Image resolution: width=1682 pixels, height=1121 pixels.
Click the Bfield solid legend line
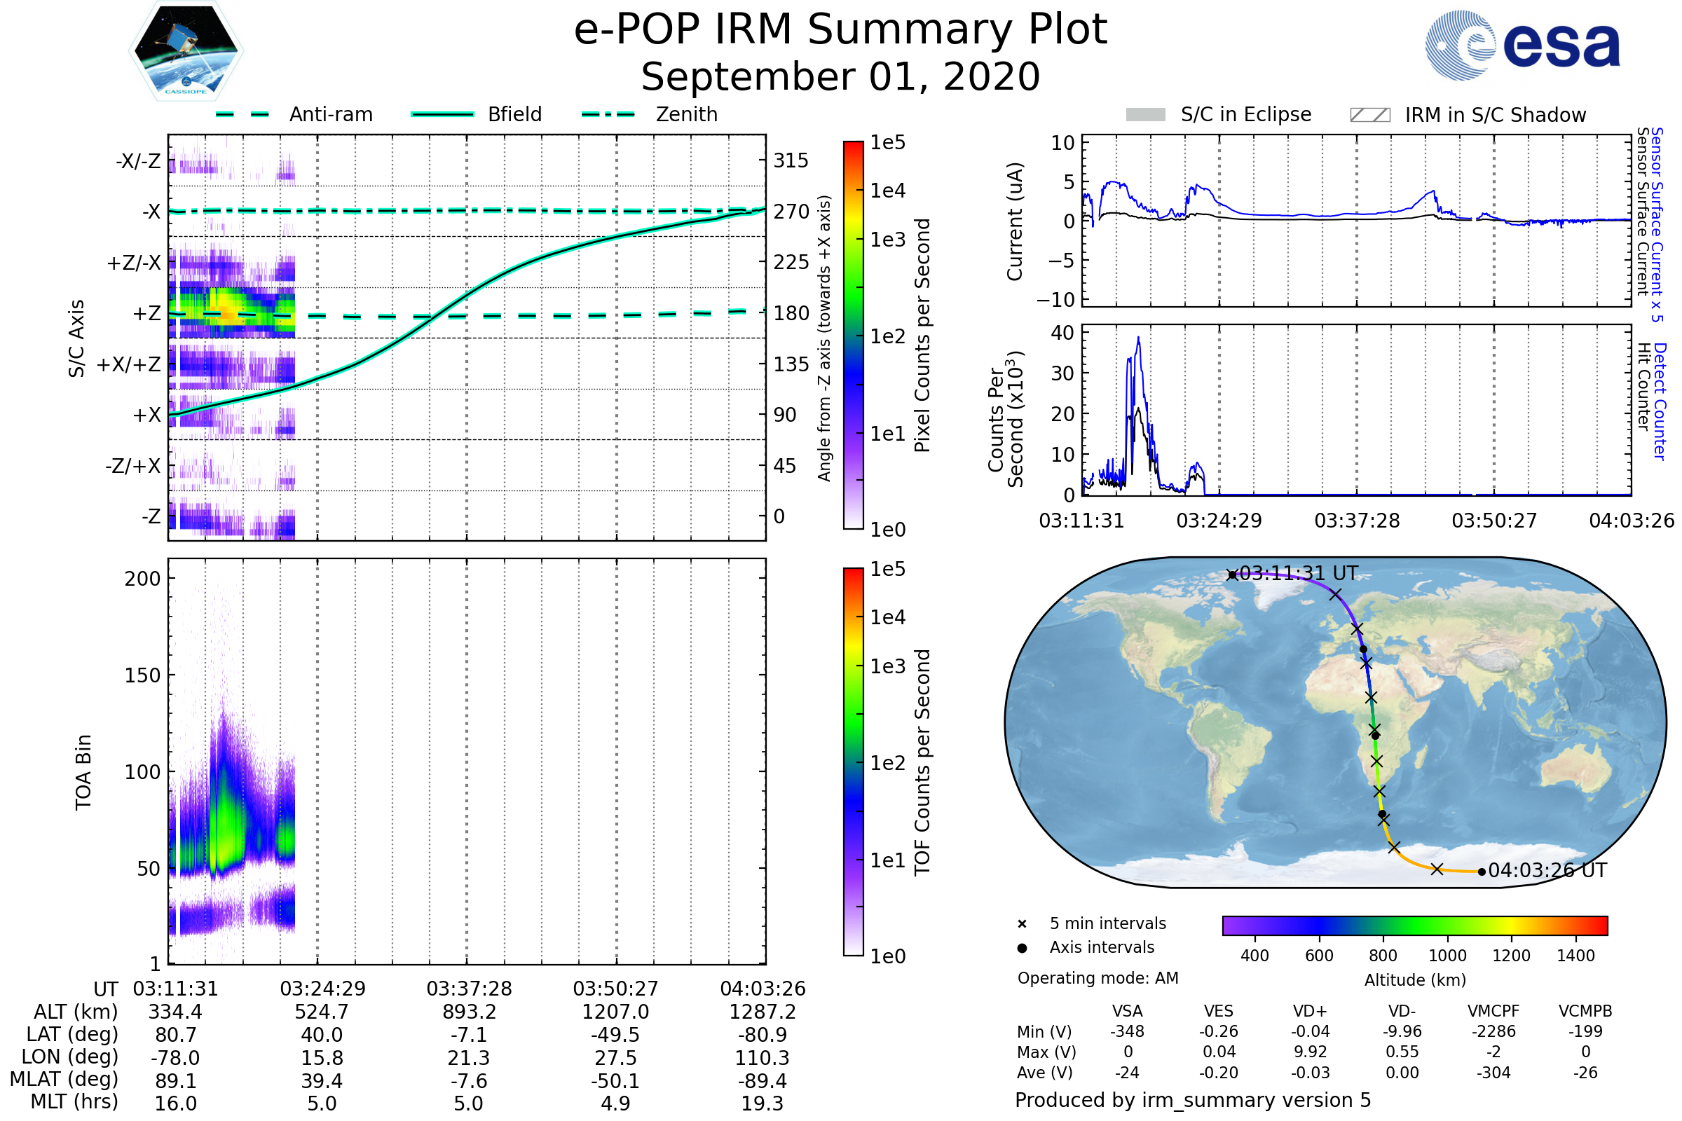click(442, 114)
